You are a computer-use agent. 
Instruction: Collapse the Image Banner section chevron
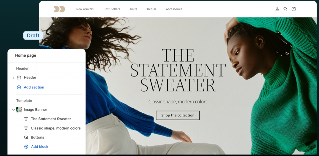[x=13, y=110]
